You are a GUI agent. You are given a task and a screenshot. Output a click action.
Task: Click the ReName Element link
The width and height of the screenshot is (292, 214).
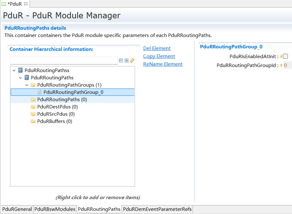pyautogui.click(x=163, y=64)
